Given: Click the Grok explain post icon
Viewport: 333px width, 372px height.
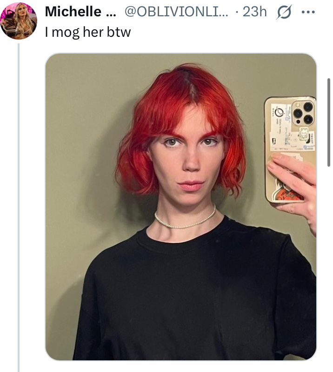Looking at the screenshot, I should click(x=284, y=12).
